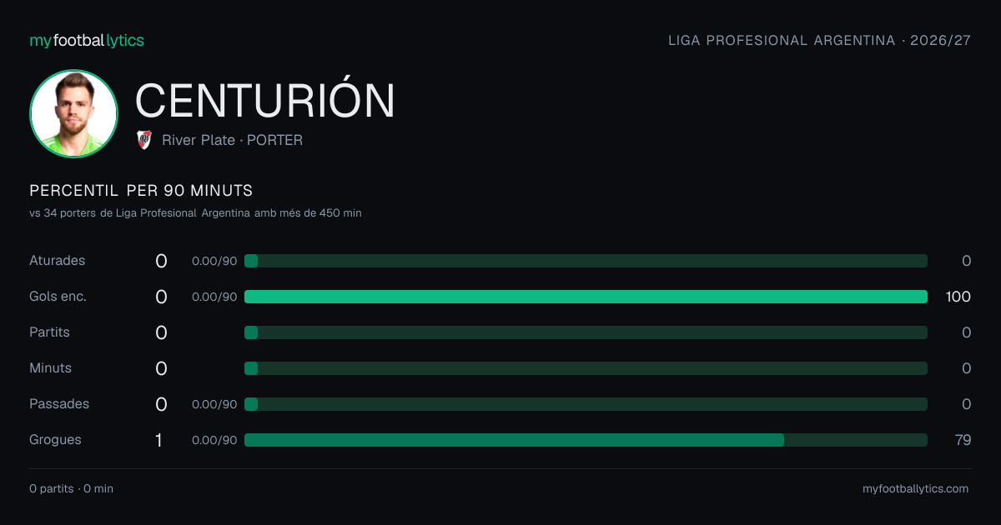Click the River Plate · PORTER text

point(232,140)
